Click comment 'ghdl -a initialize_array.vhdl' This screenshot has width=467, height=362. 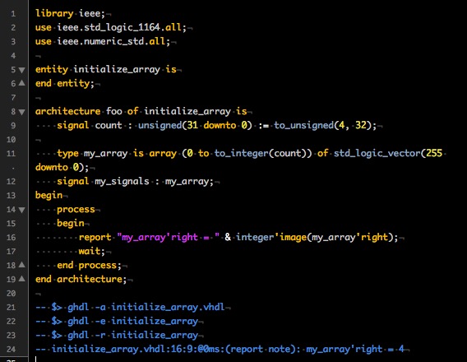[x=146, y=307]
